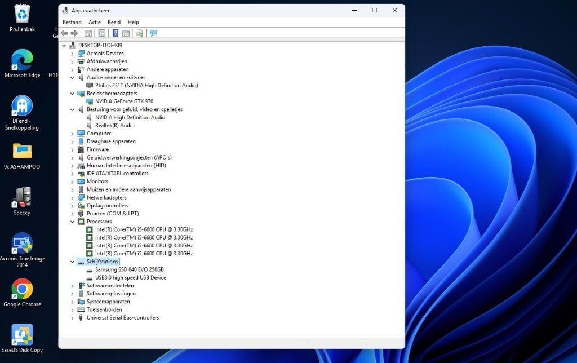The image size is (577, 363).
Task: Close the Apparaatbeheer window
Action: tap(395, 10)
